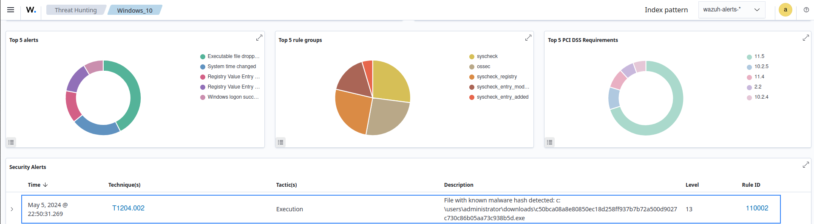The width and height of the screenshot is (814, 224).
Task: Open the hamburger navigation menu
Action: tap(11, 10)
